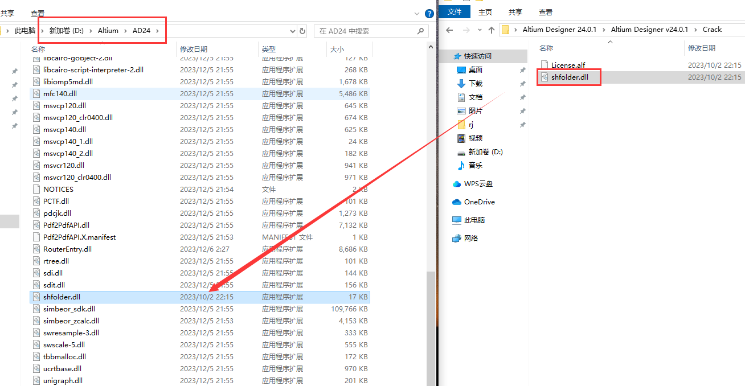The image size is (745, 386).
Task: Open recent locations dropdown in Crack window
Action: pos(478,30)
